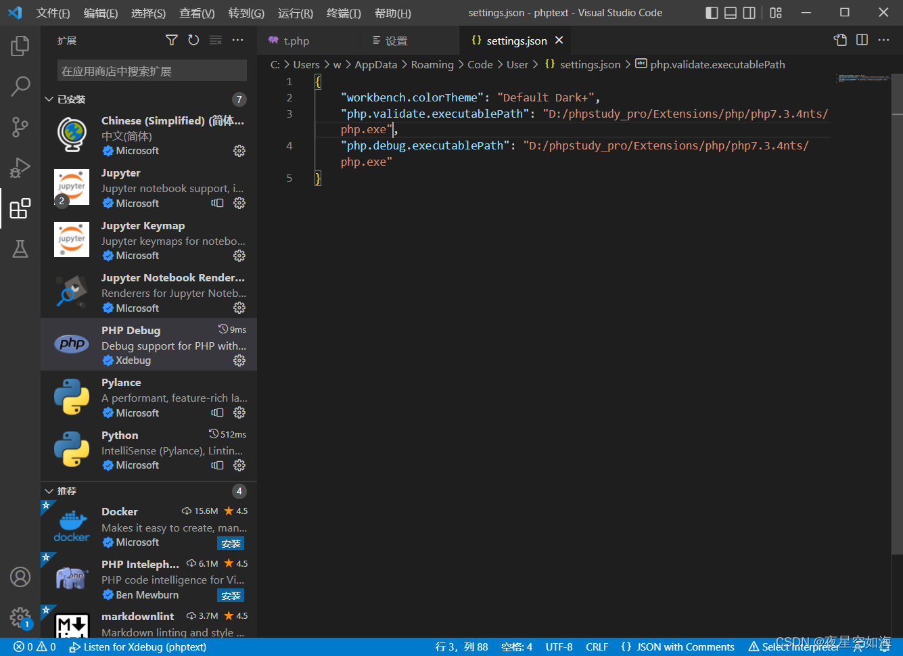Viewport: 903px width, 656px height.
Task: Toggle the bottom panel layout button
Action: click(731, 13)
